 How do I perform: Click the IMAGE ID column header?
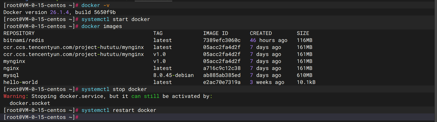216,33
